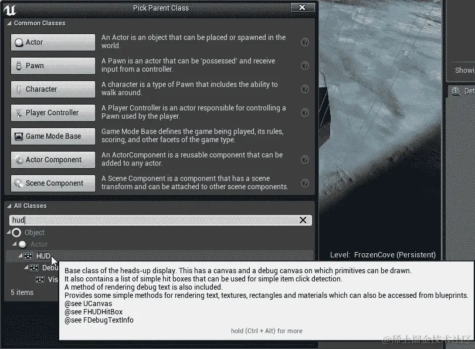Select the Vis class row in tree
This screenshot has height=349, width=475.
(x=53, y=280)
